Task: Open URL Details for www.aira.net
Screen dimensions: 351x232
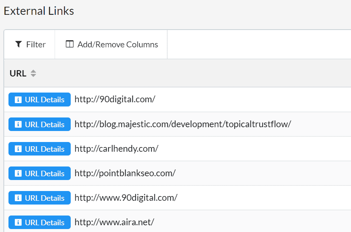Action: 40,222
